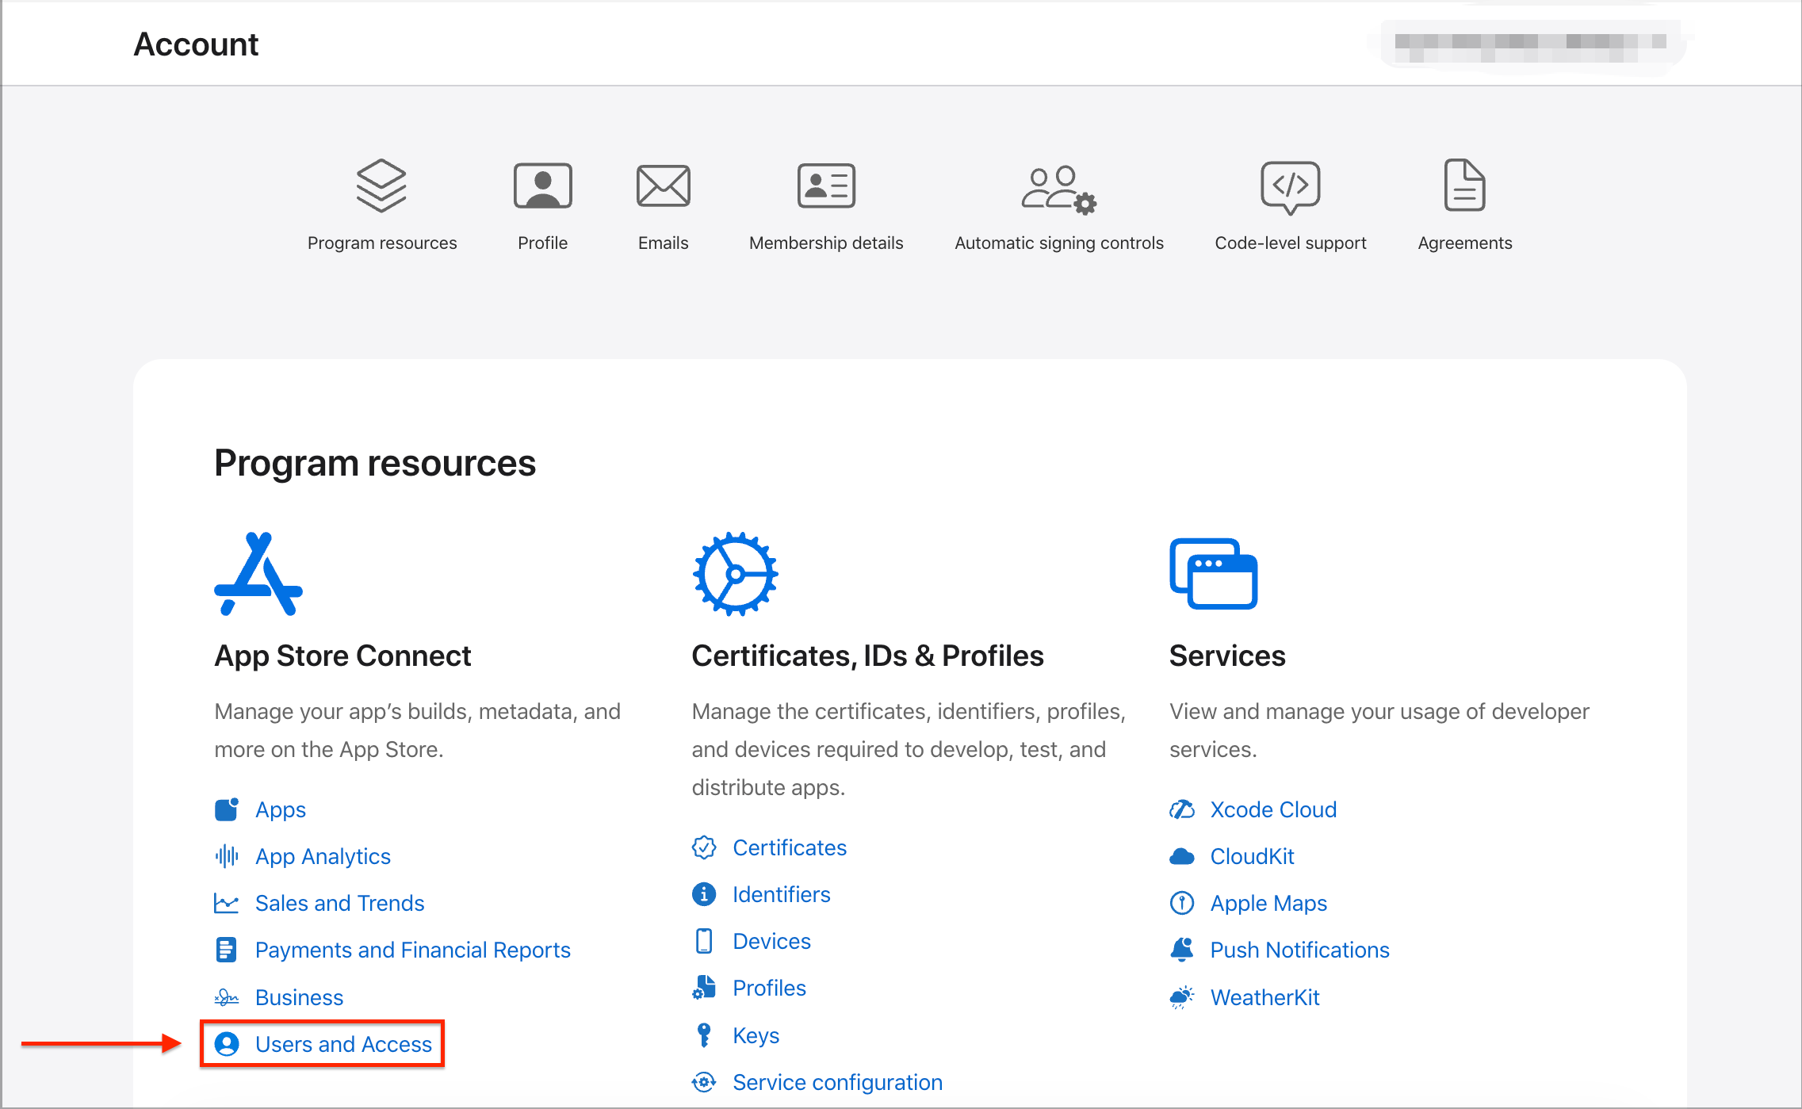Click the Emails envelope icon

click(x=664, y=185)
